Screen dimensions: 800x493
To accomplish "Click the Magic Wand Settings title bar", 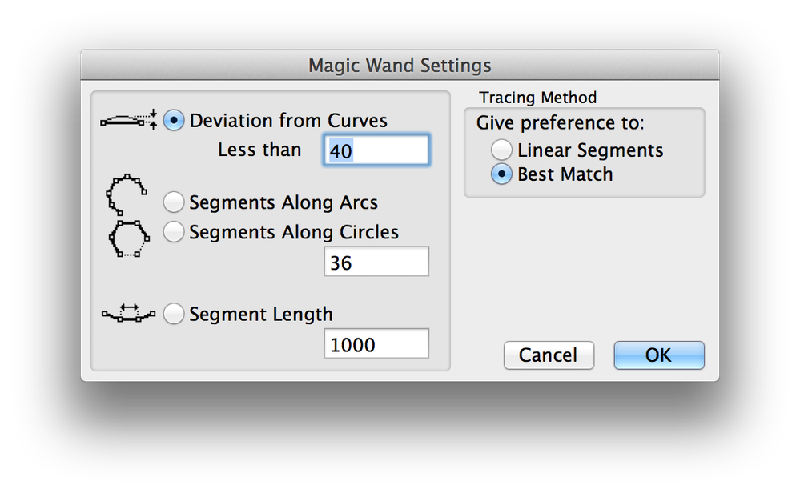I will click(400, 65).
